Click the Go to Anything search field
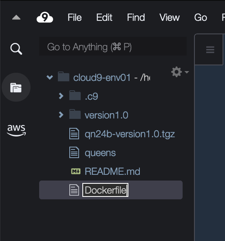Viewport: 225px width, 241px height. point(113,46)
